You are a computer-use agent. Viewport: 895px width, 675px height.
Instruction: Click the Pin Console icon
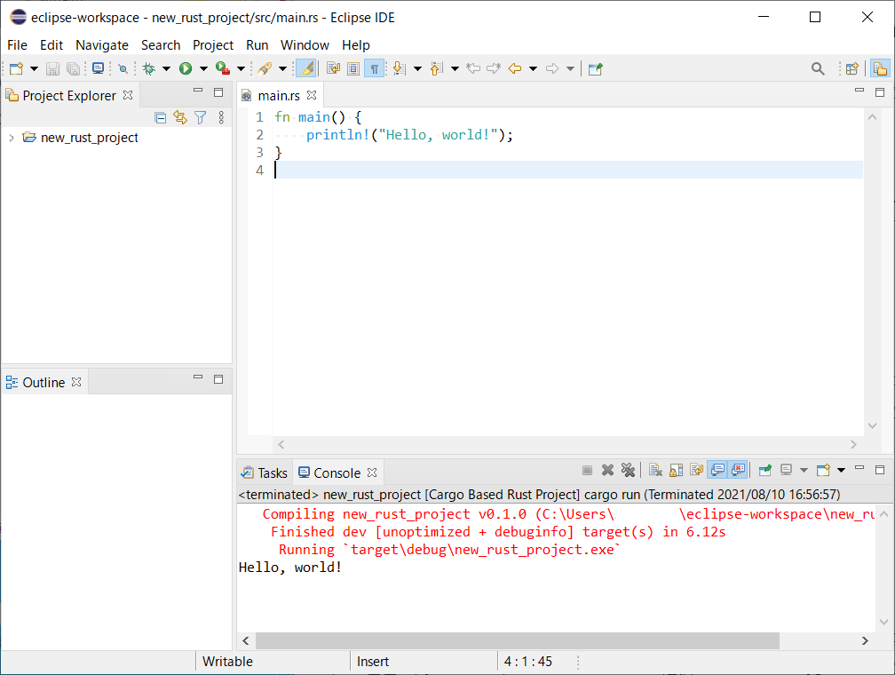click(x=765, y=470)
